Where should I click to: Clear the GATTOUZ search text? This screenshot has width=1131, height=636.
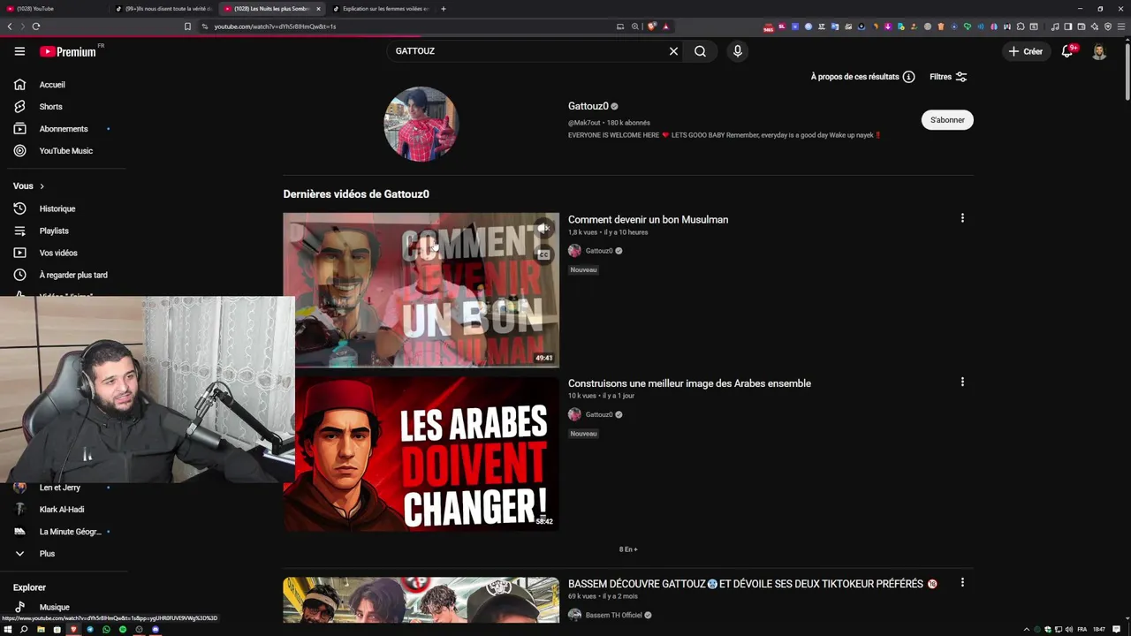[x=673, y=51]
